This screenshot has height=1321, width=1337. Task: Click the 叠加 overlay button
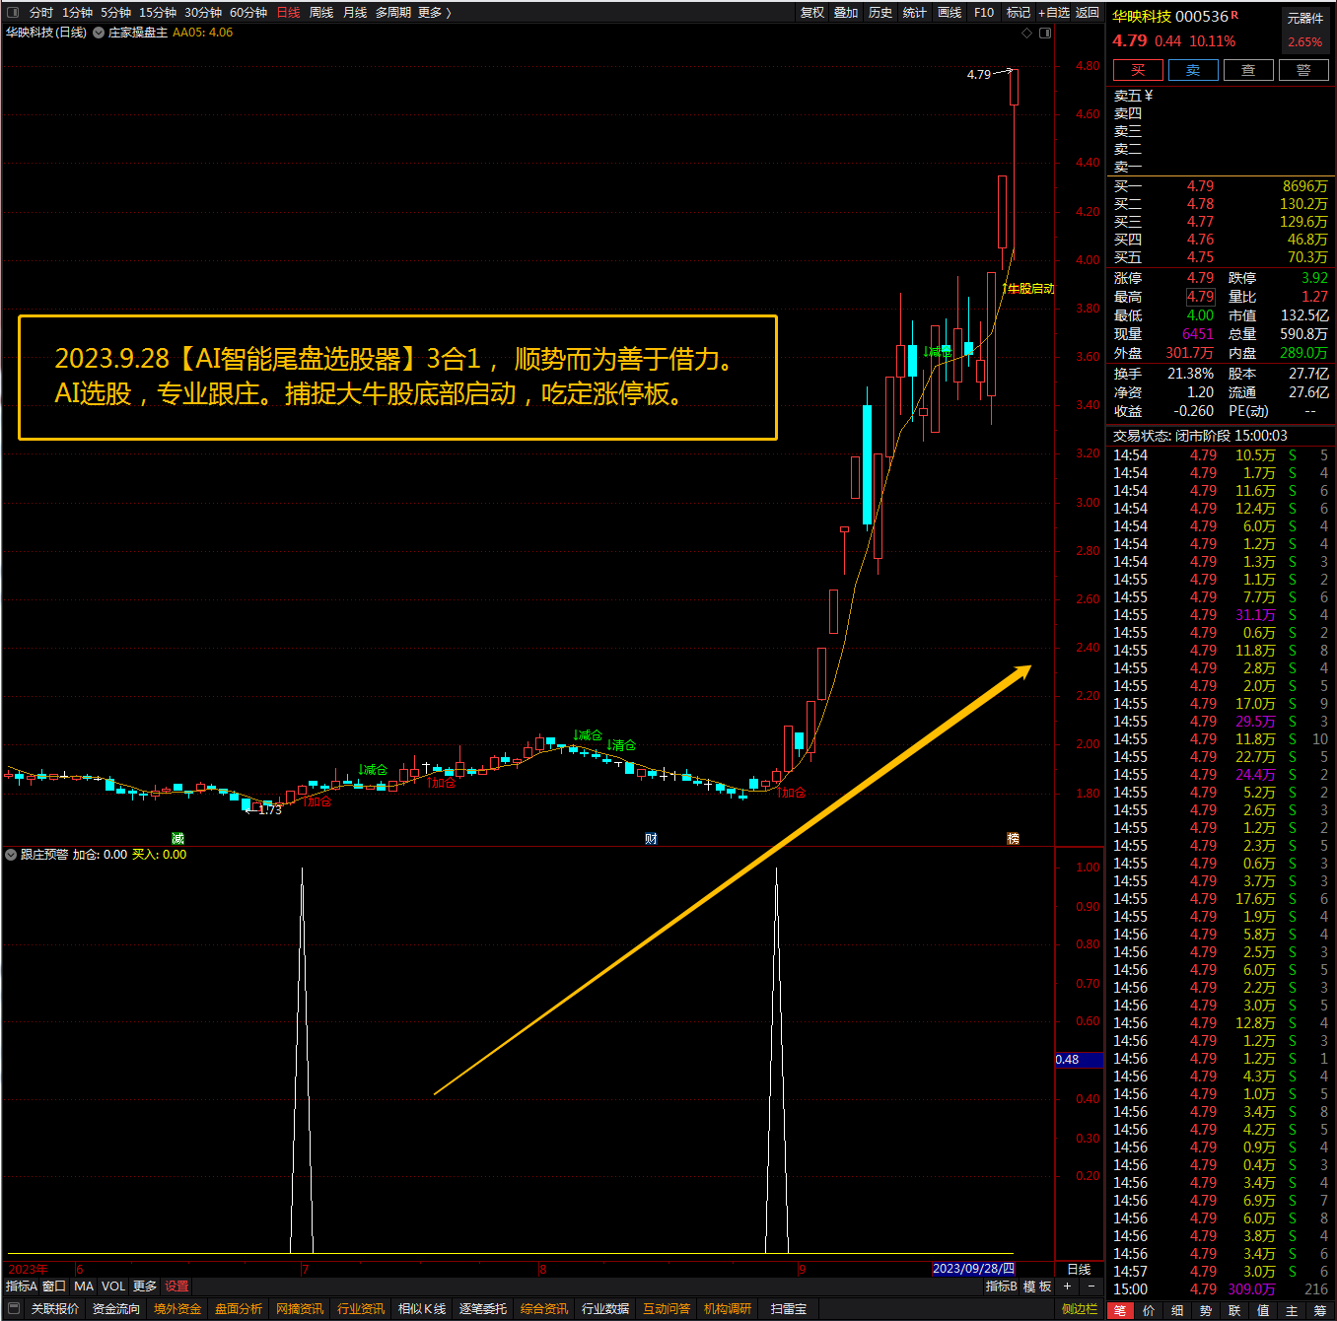pyautogui.click(x=846, y=13)
